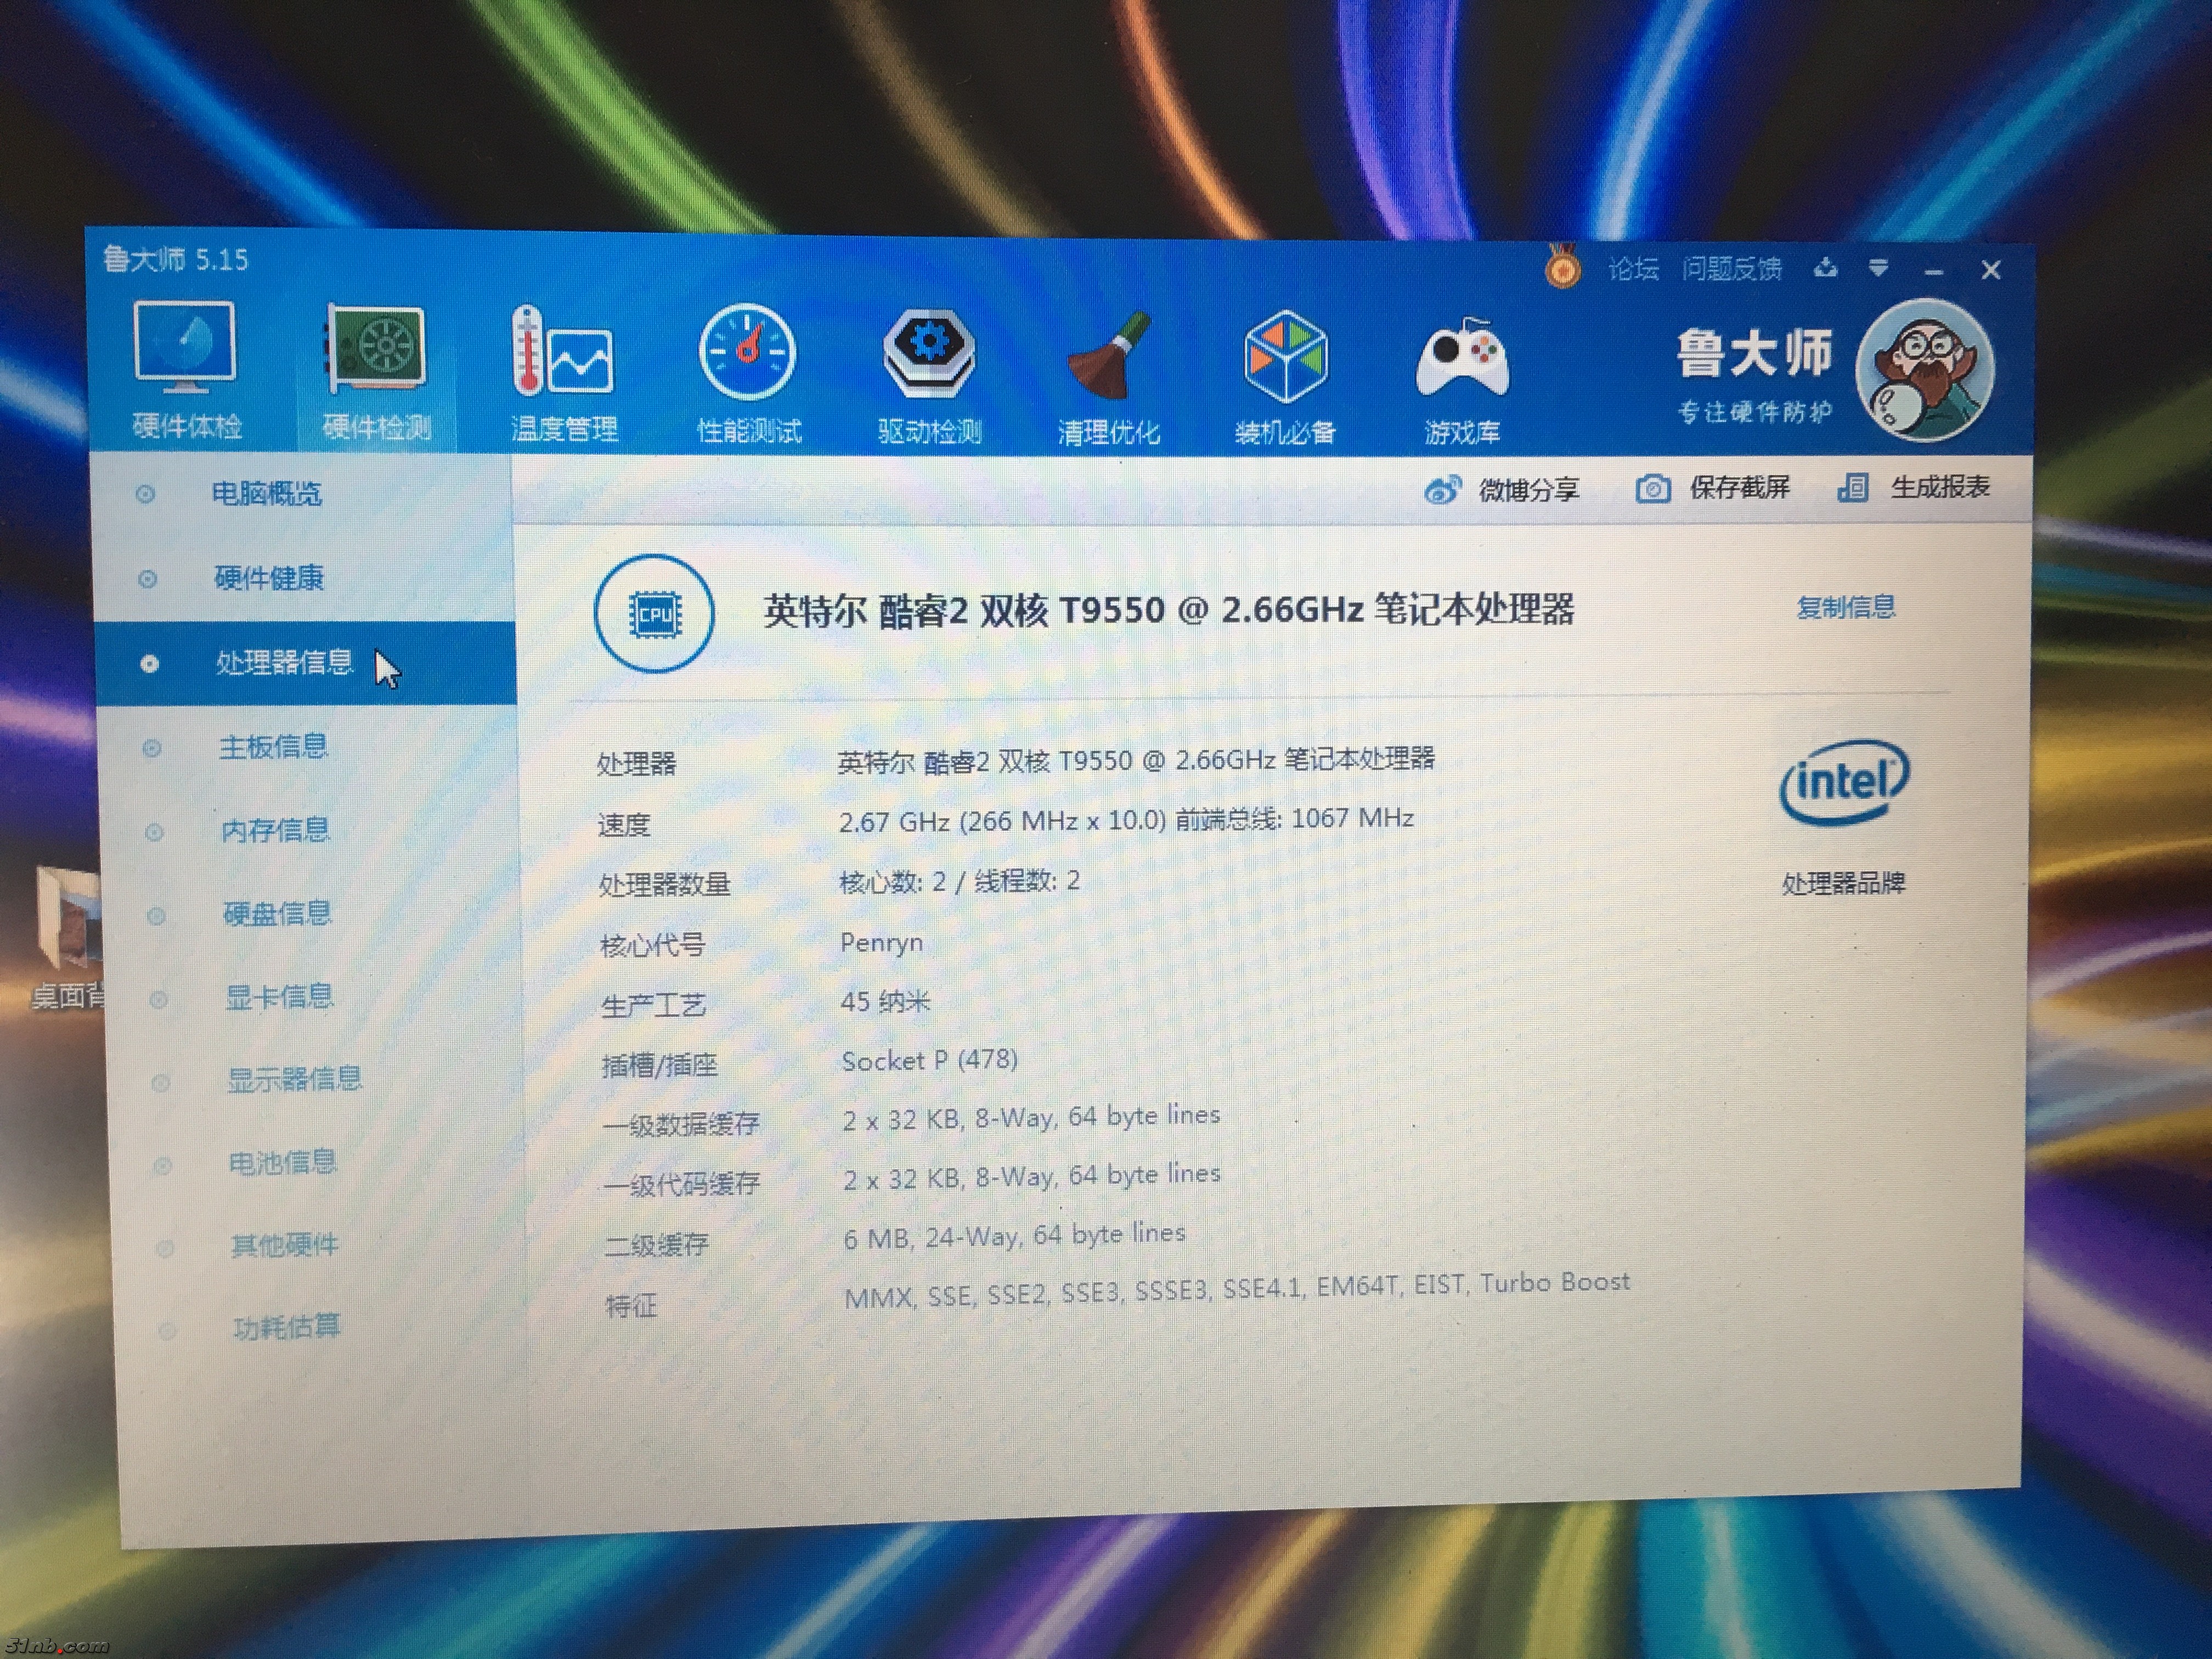Click the upload tray icon beside 问题反馈
This screenshot has width=2212, height=1659.
click(x=1826, y=268)
